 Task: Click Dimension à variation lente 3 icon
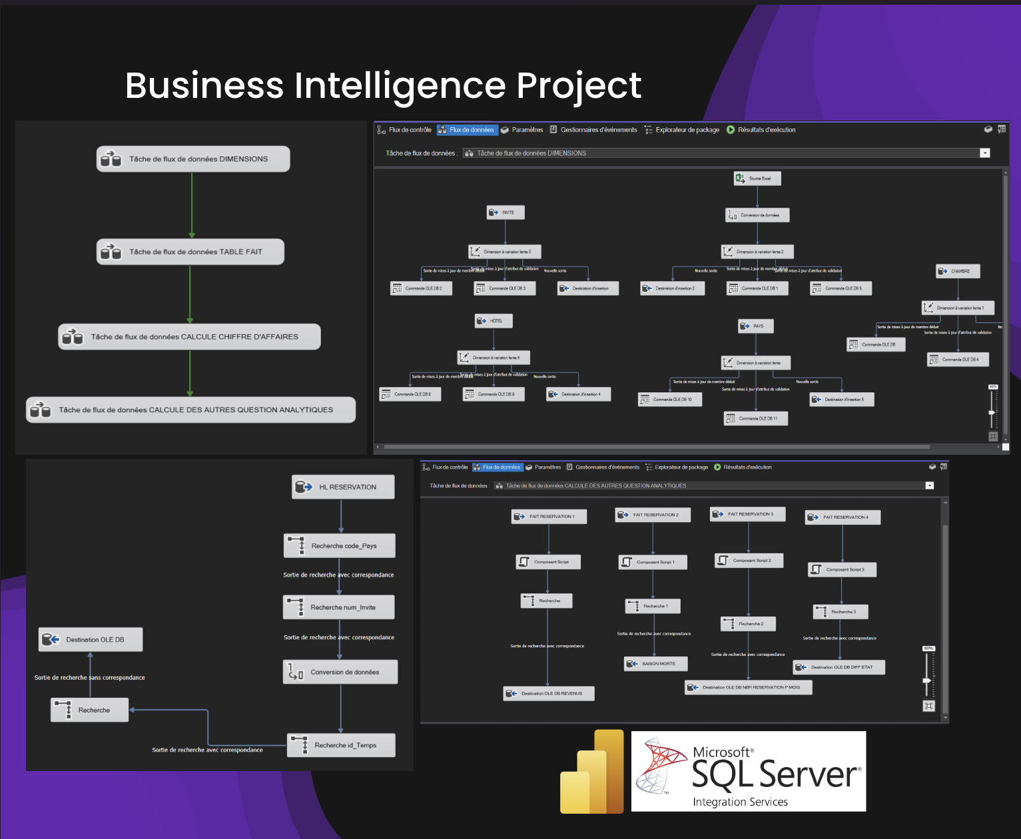475,252
